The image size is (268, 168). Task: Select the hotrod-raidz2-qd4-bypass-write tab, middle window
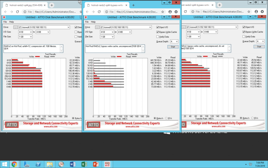click(107, 5)
